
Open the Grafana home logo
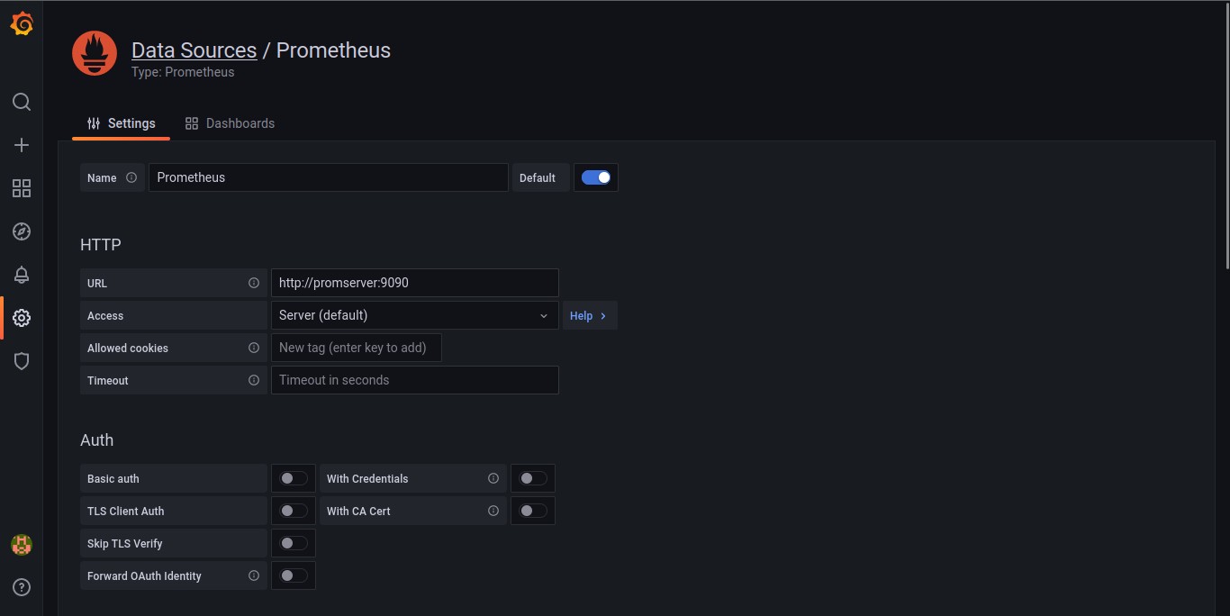[x=22, y=24]
